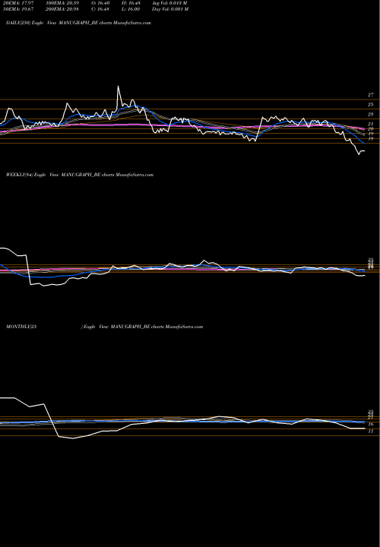Click the MONTHLY Eagle View chart title
The width and height of the screenshot is (380, 547).
click(x=104, y=327)
